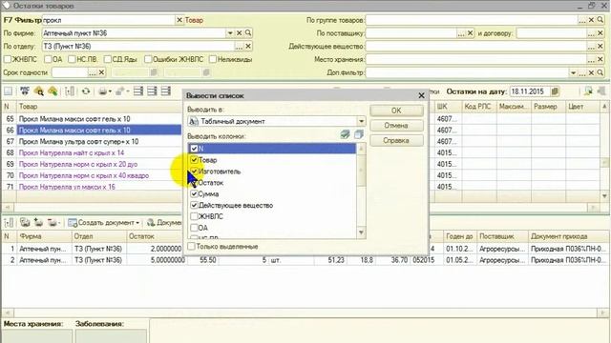611x343 pixels.
Task: Uncheck the Сумма column checkbox
Action: (194, 193)
